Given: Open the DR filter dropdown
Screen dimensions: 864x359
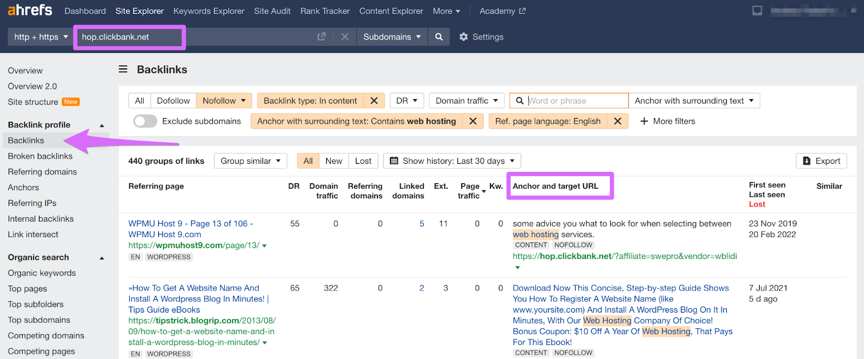Looking at the screenshot, I should pyautogui.click(x=407, y=101).
